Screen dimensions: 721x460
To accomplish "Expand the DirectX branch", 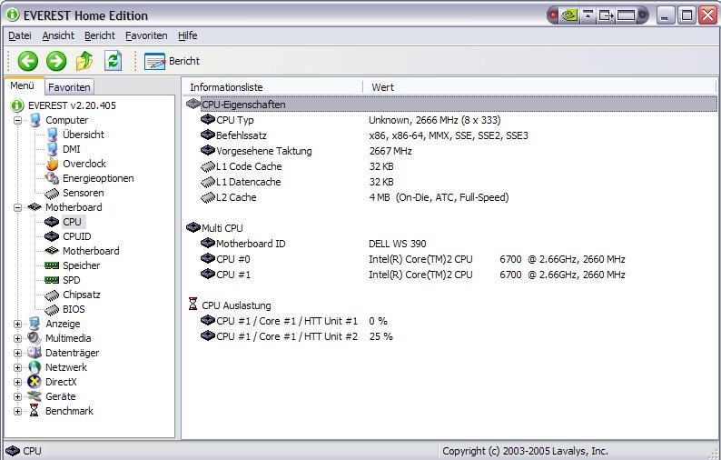I will tap(17, 382).
